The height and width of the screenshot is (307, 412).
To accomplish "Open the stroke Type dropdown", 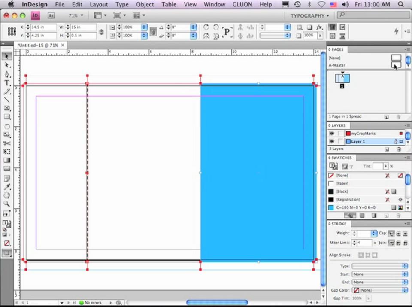I will [379, 266].
